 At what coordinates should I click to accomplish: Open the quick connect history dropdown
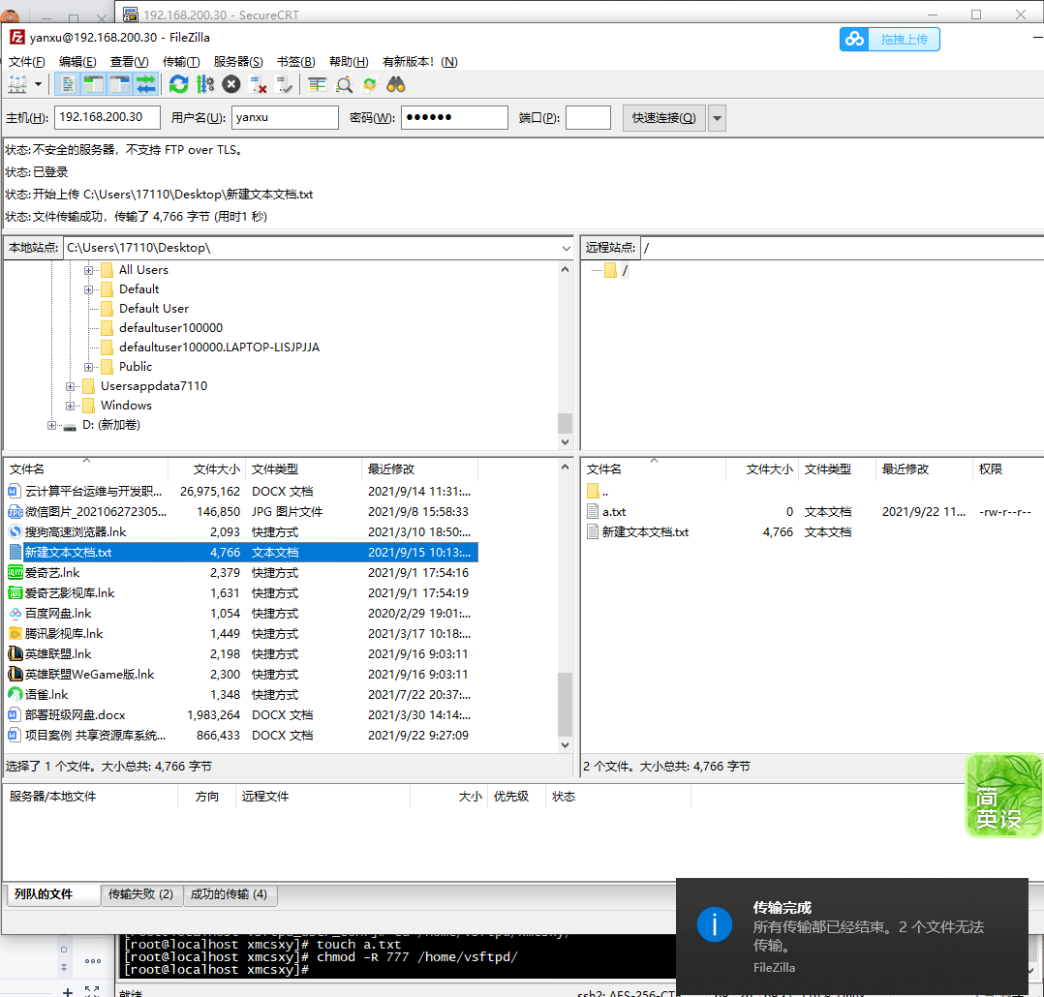pyautogui.click(x=717, y=118)
